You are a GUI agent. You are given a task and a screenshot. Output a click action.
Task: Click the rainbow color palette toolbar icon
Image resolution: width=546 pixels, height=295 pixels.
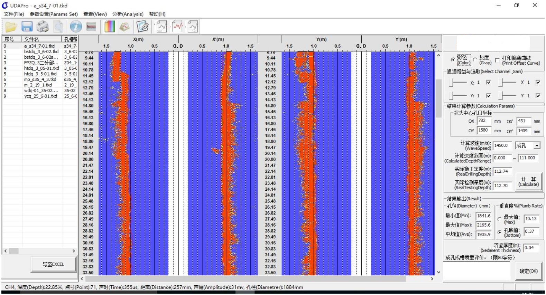(110, 27)
